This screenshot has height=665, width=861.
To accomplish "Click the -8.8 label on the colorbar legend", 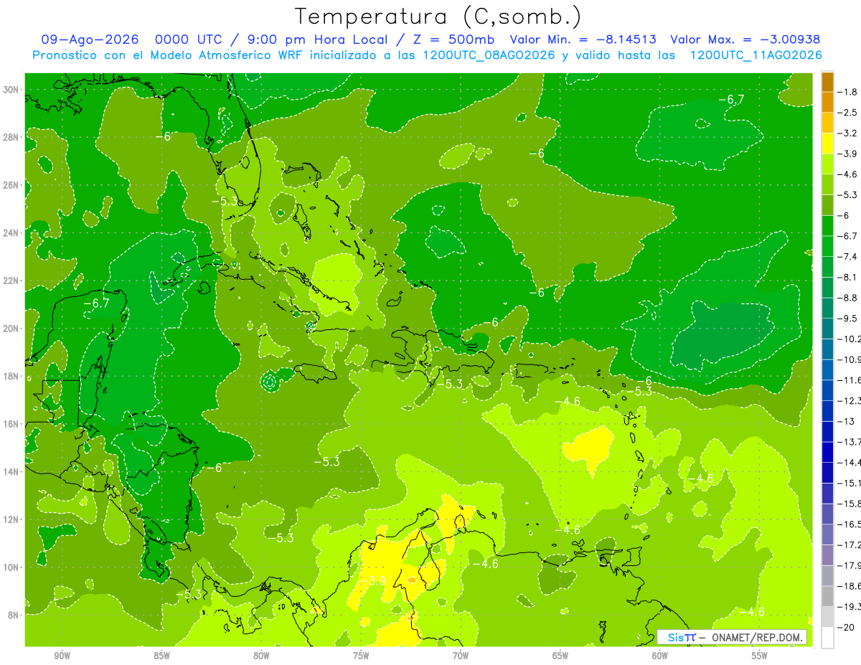I will [847, 298].
